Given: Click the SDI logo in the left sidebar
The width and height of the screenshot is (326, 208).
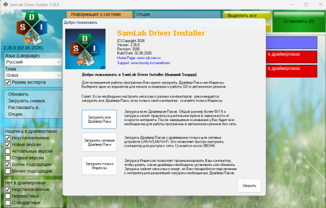Looking at the screenshot, I should coord(32,28).
